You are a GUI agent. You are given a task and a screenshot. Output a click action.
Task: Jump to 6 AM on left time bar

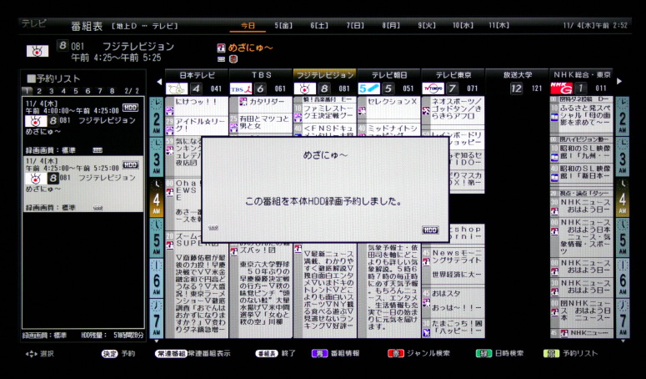[156, 278]
